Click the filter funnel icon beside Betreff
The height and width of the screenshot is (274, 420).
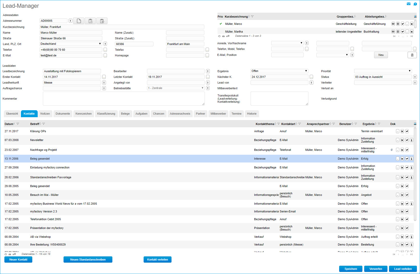point(44,124)
